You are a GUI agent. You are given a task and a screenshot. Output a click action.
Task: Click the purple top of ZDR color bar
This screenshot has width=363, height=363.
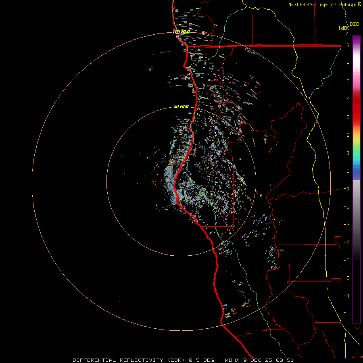(x=356, y=40)
